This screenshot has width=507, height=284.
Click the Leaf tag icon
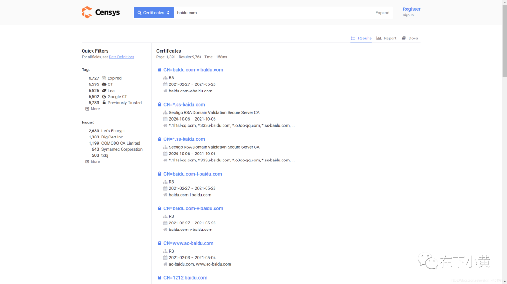click(x=104, y=91)
